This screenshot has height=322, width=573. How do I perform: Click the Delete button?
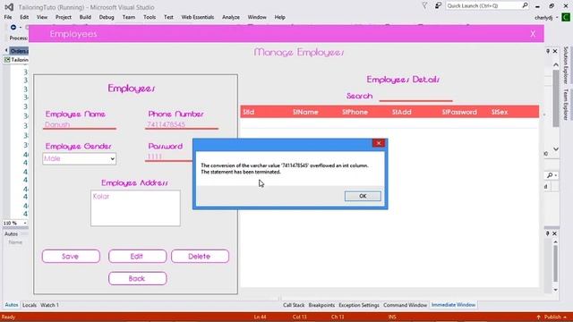coord(200,257)
